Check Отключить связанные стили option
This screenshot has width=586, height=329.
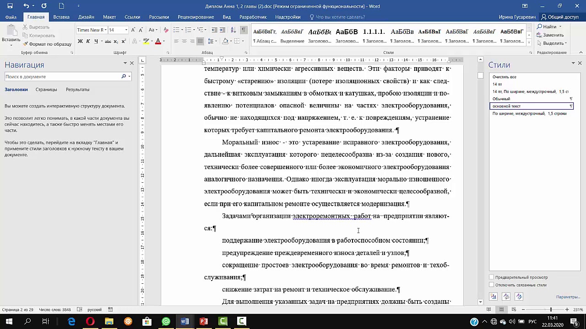click(492, 285)
